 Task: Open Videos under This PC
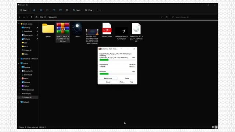(26, 86)
